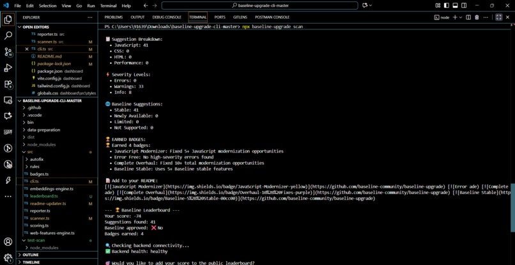Open the Extensions view
Image resolution: width=515 pixels, height=265 pixels.
pos(8,84)
